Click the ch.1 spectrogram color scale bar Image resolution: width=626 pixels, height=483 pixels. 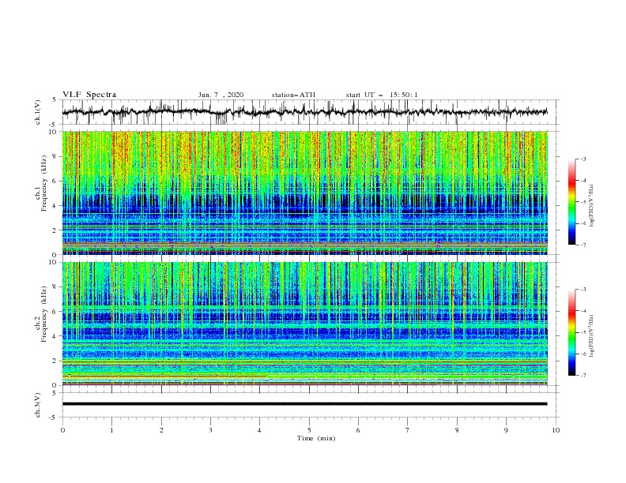coord(571,202)
